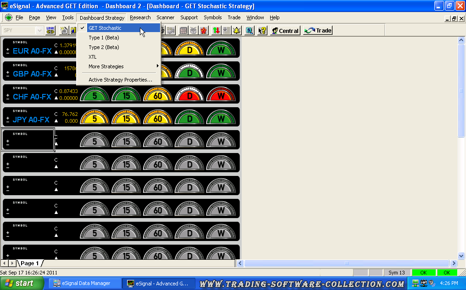
Task: Open the Scanner menu
Action: pyautogui.click(x=165, y=17)
